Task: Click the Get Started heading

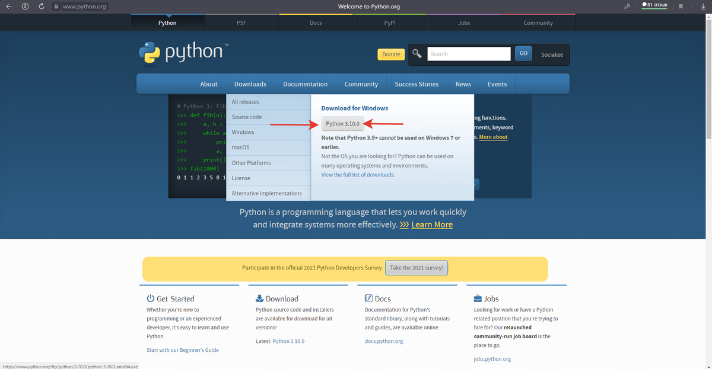Action: (176, 299)
